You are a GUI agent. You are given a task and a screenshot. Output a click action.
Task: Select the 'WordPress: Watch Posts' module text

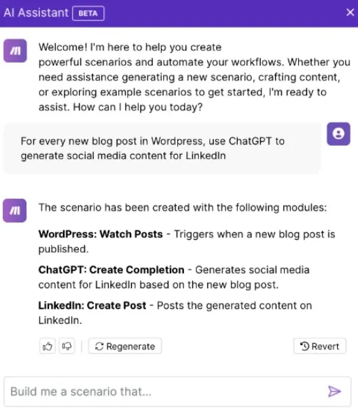[x=101, y=234]
